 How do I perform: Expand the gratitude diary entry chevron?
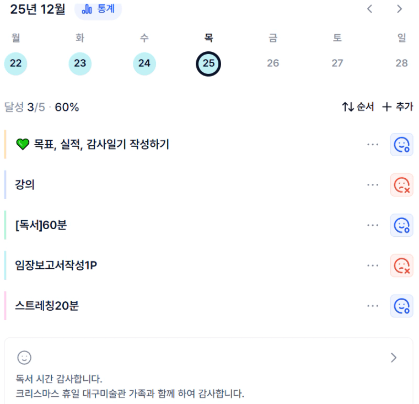tap(394, 358)
